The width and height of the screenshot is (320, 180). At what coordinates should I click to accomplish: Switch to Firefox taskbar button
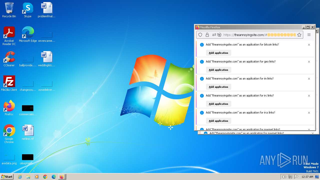tap(62, 177)
